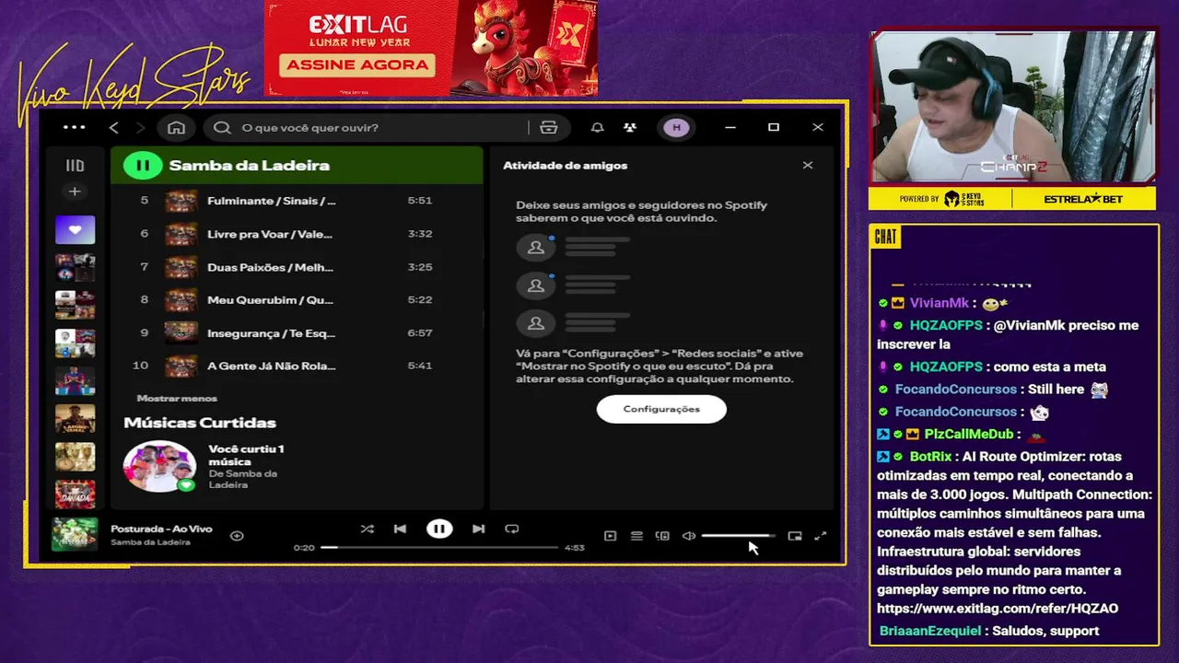Collapse Your Library sidebar icon
Viewport: 1179px width, 663px height.
tap(75, 166)
